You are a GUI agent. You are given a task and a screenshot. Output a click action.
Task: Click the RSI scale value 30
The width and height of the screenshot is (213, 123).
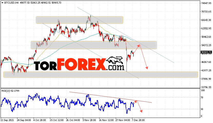202,109
